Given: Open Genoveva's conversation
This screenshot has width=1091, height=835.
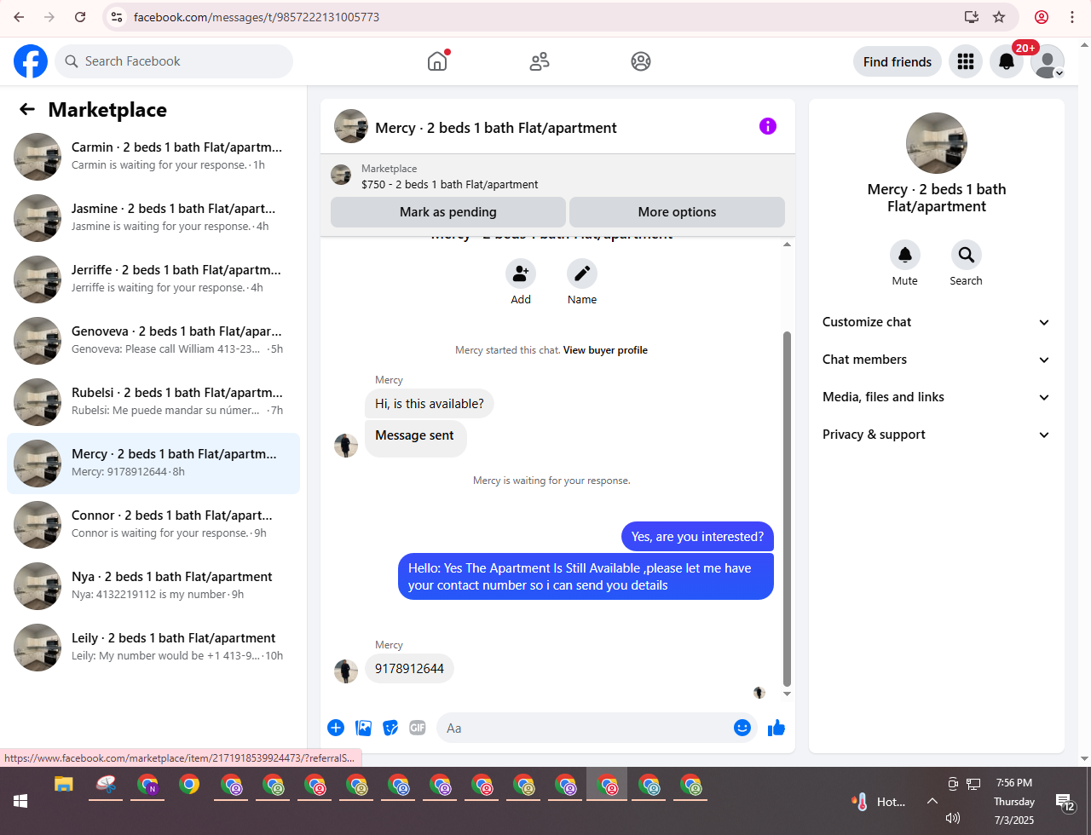Looking at the screenshot, I should (153, 341).
